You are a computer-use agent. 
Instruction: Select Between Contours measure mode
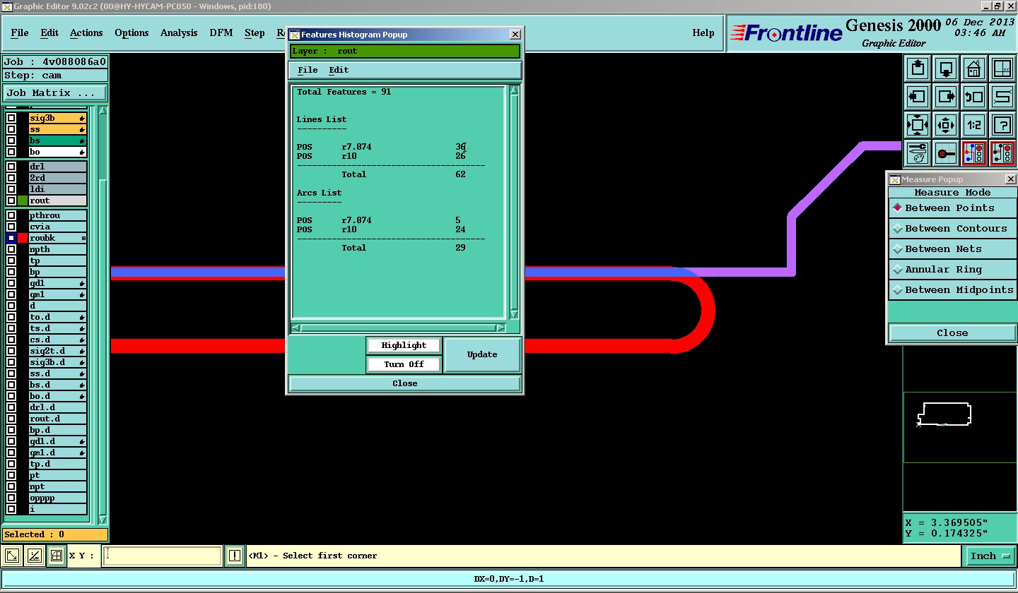[x=952, y=229]
